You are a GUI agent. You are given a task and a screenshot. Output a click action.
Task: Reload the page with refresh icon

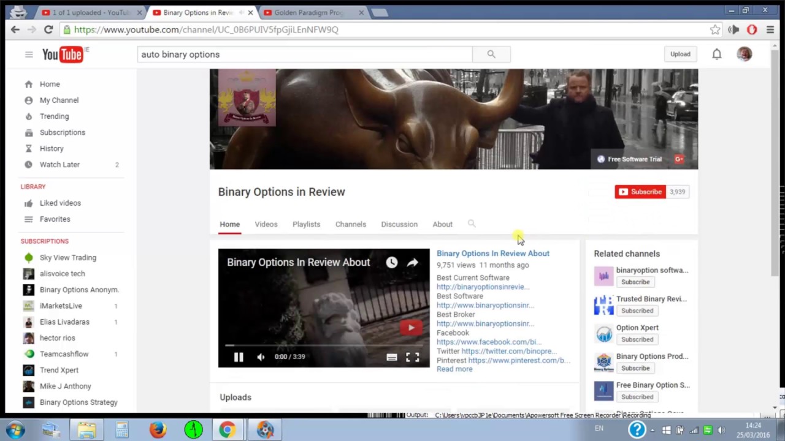point(48,29)
